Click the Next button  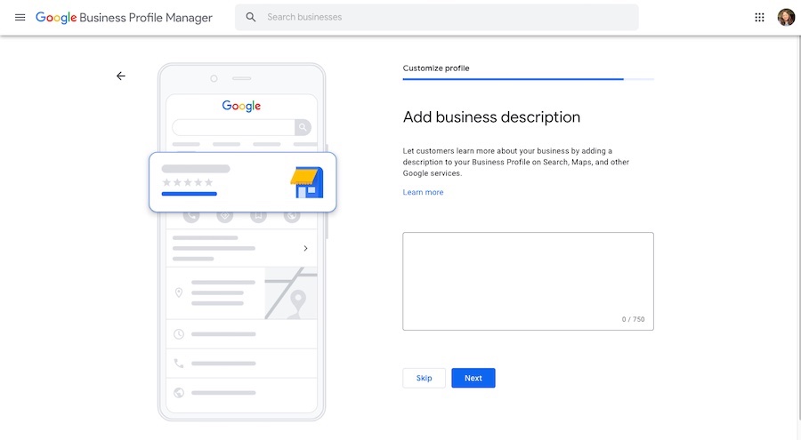[473, 379]
